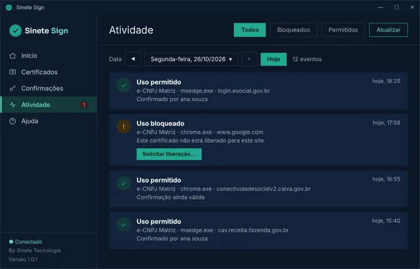The height and width of the screenshot is (269, 420).
Task: Open the Uso bloqueado event title
Action: click(x=160, y=124)
